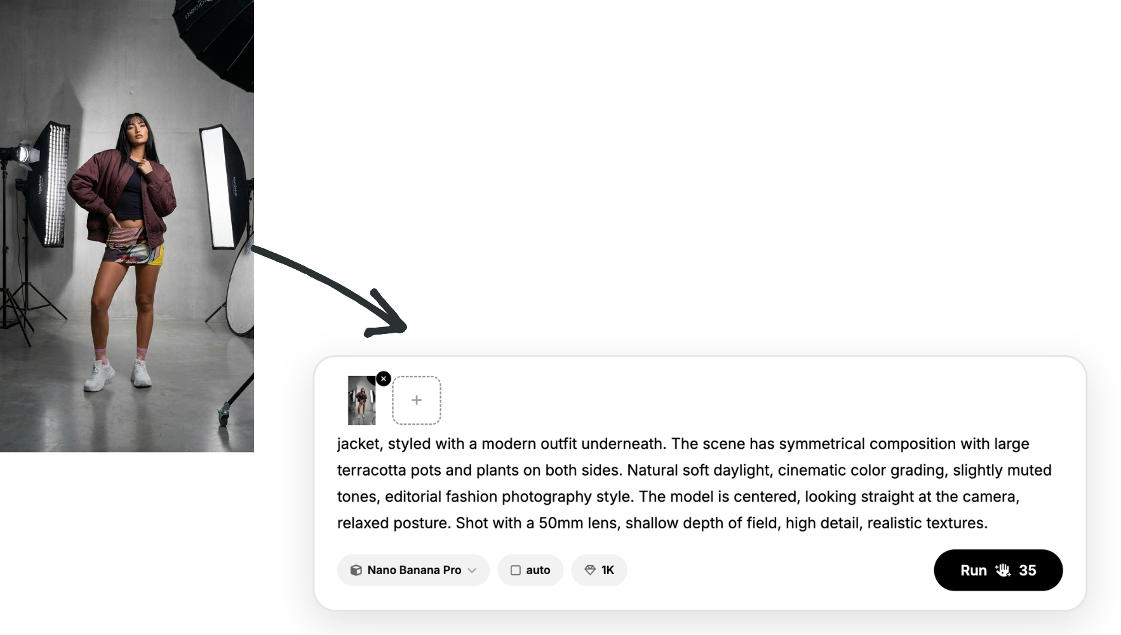Open the Nano Banana Pro model selector
Image resolution: width=1121 pixels, height=635 pixels.
(413, 570)
